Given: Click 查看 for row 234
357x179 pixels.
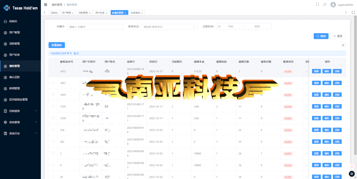Looking at the screenshot, I should pos(316,130).
